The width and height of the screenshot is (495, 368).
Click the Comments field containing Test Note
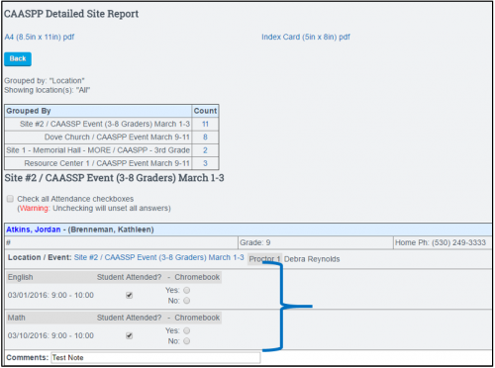point(155,357)
